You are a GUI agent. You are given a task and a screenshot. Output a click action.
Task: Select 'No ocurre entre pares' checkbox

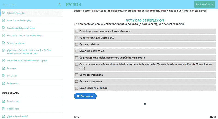(x=77, y=51)
